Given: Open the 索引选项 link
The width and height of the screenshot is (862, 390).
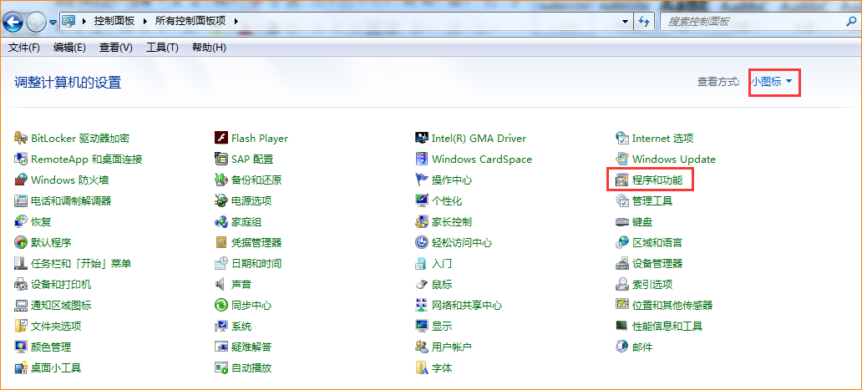Looking at the screenshot, I should coord(652,285).
